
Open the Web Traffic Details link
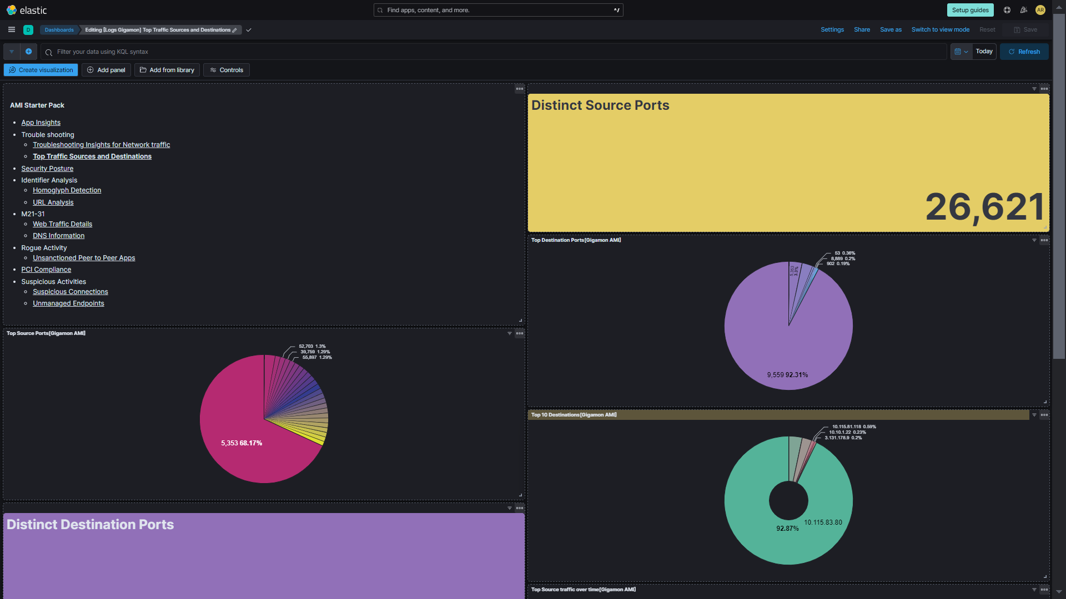(62, 224)
